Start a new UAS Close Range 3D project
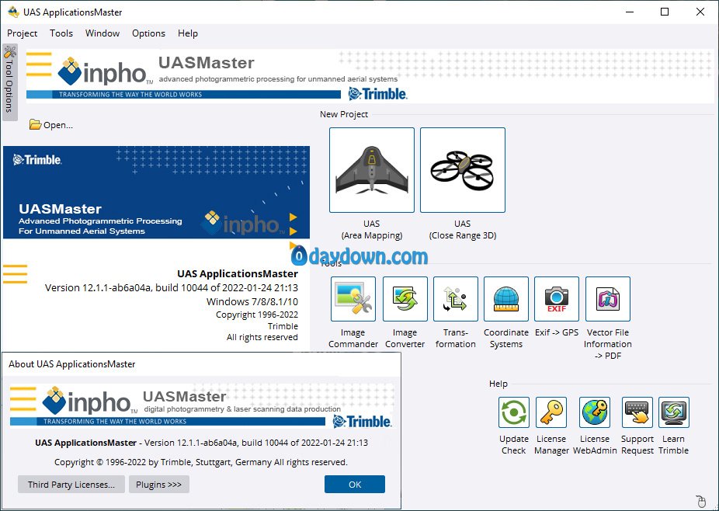Screen dimensions: 719x511 click(462, 170)
